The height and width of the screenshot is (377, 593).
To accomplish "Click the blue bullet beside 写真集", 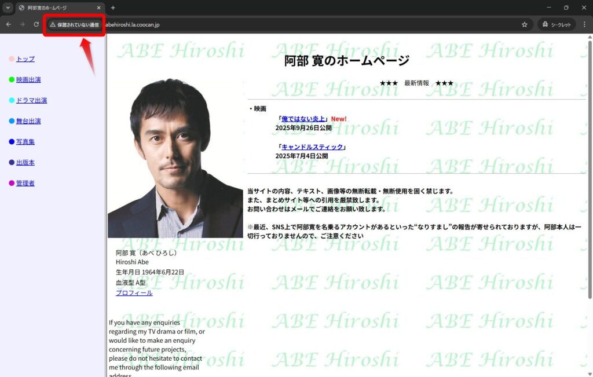I will click(x=12, y=142).
